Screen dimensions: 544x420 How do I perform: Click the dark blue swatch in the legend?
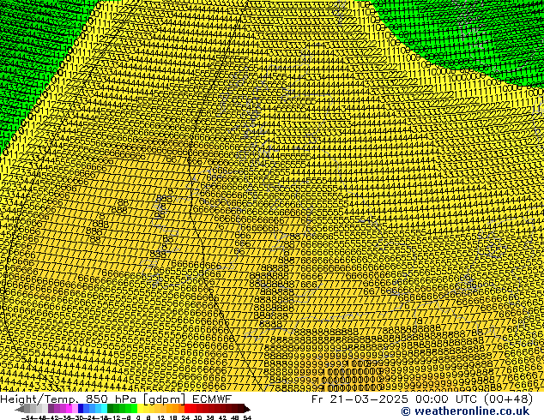point(81,409)
